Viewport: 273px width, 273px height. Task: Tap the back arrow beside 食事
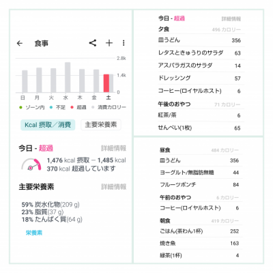(x=20, y=43)
